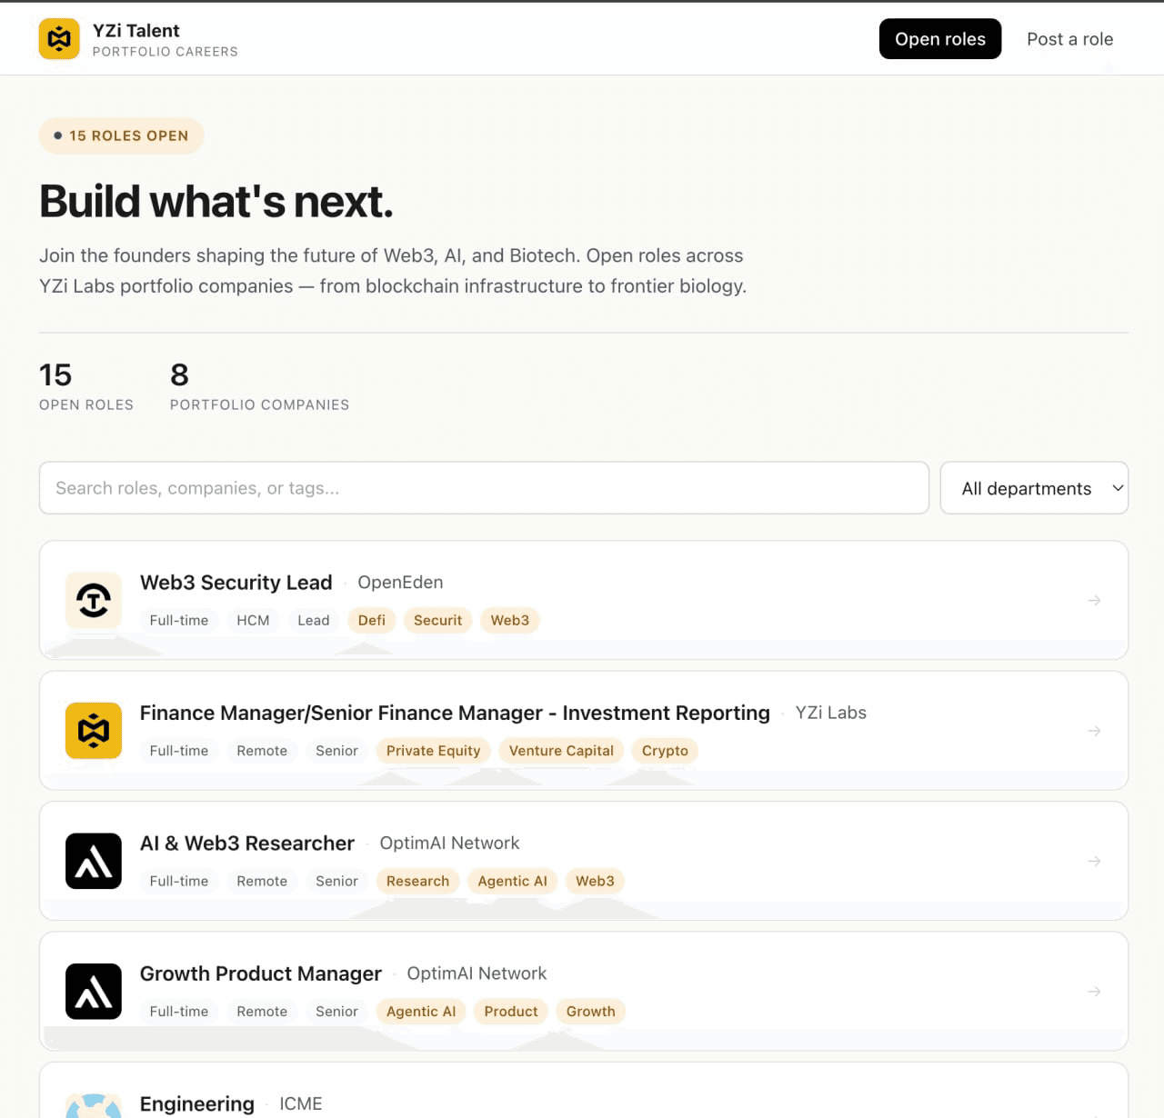1164x1118 pixels.
Task: Click the Private Equity tag
Action: tap(433, 751)
